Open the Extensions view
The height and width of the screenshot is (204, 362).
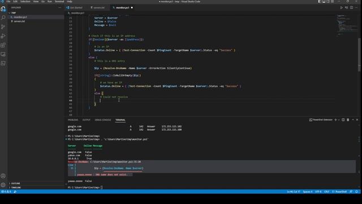[x=3, y=45]
